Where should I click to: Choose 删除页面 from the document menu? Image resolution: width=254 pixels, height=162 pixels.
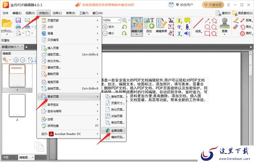pyautogui.click(x=69, y=74)
